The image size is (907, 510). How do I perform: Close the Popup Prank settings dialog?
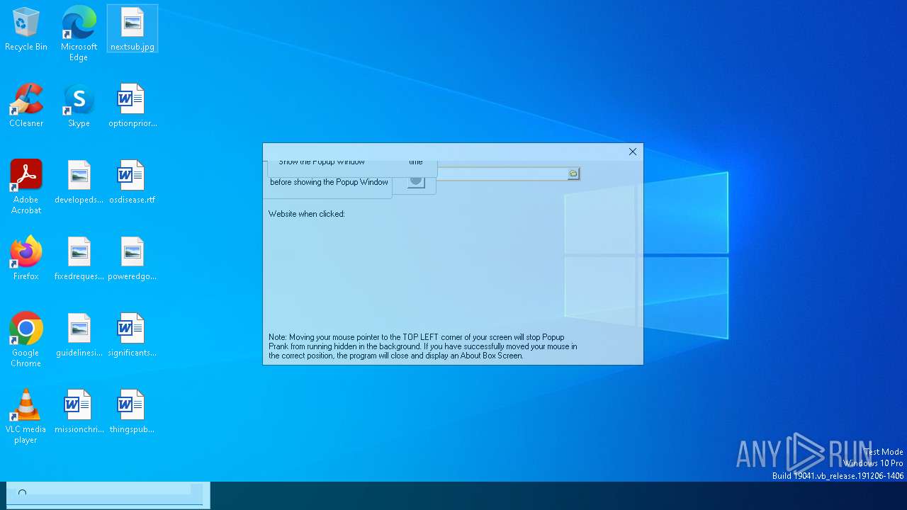[x=633, y=152]
